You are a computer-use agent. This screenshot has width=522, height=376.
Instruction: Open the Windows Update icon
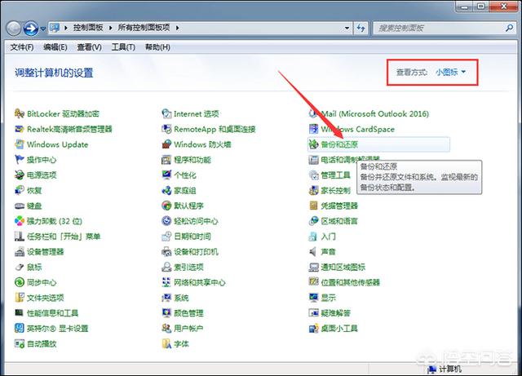pyautogui.click(x=20, y=144)
